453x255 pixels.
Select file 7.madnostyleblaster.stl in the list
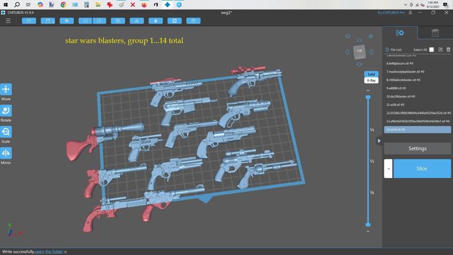tap(417, 72)
